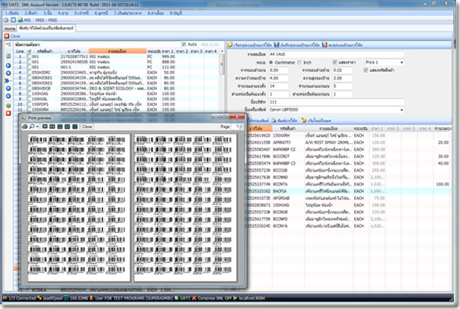Switch to the Home tab
460x309 pixels.
10,28
